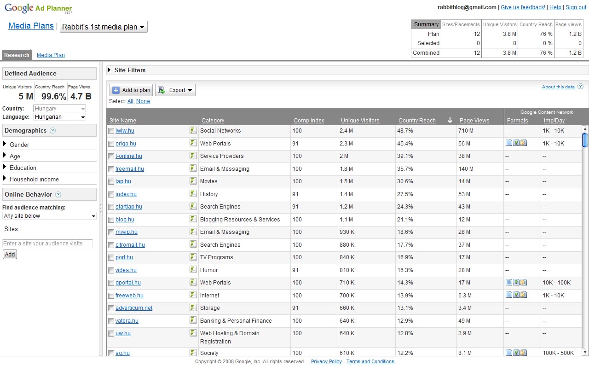Screen dimensions: 589x366
Task: Click the ad formats icons for gportal.hu
Action: coord(516,282)
